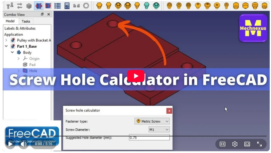271x153 pixels.
Task: Click the flip fastener arrows icon
Action: tap(20, 6)
